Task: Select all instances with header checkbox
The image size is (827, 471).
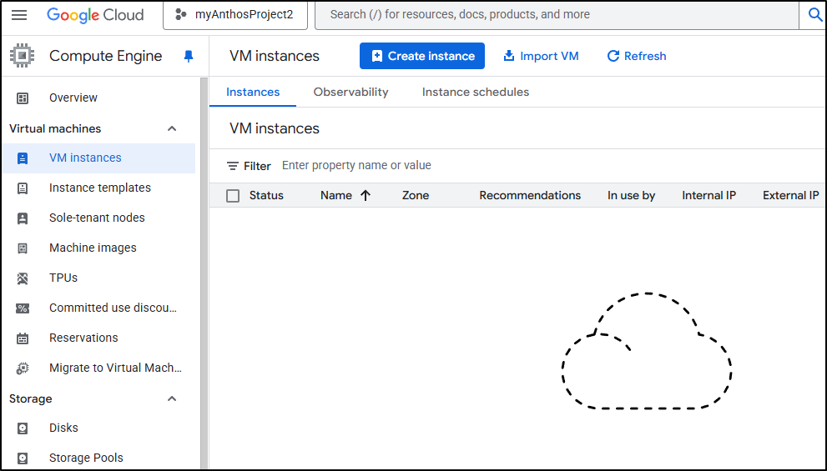Action: (x=233, y=196)
